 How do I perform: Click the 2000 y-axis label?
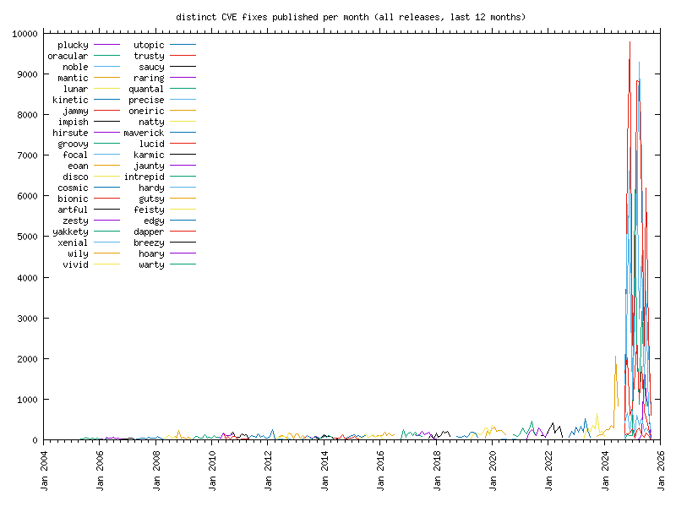[x=27, y=359]
